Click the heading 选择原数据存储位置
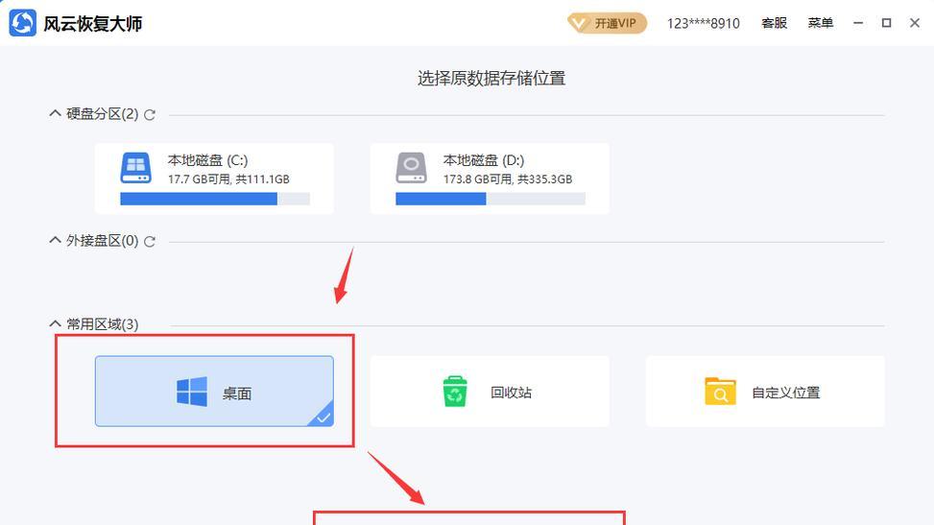The width and height of the screenshot is (934, 525). [491, 79]
